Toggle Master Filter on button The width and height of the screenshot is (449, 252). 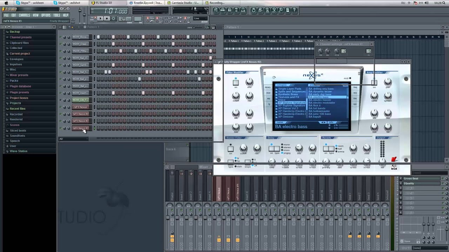point(230,149)
